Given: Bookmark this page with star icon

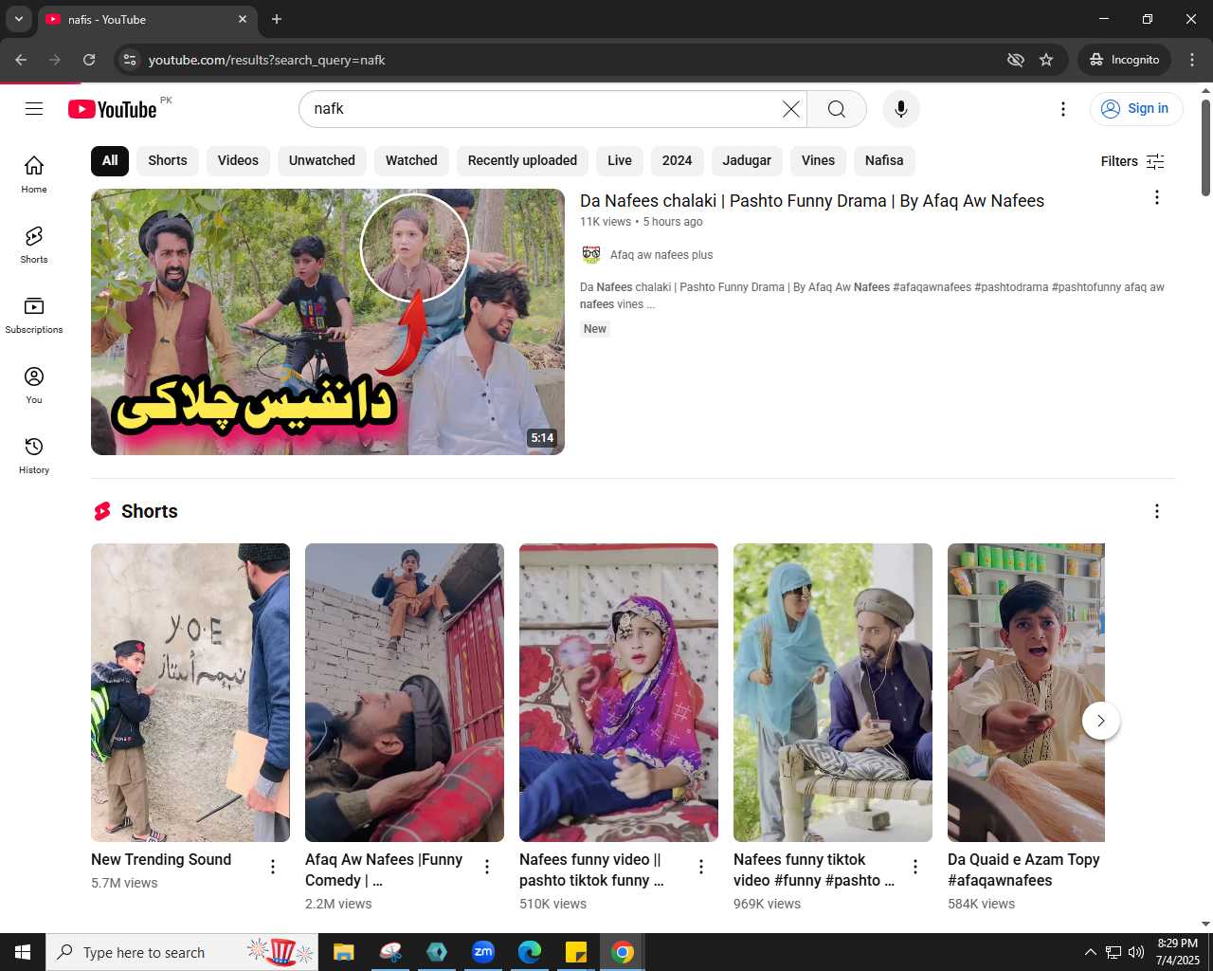Looking at the screenshot, I should pyautogui.click(x=1046, y=60).
